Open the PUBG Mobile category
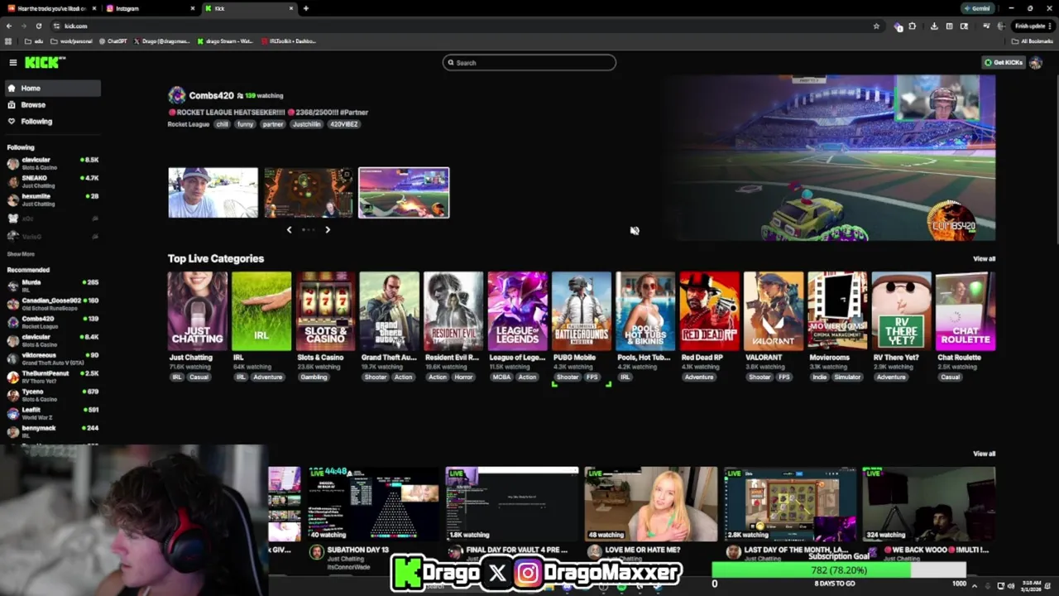This screenshot has width=1059, height=596. (x=582, y=311)
